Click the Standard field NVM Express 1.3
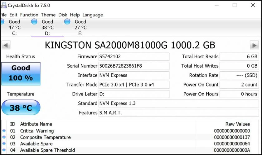 (179, 103)
